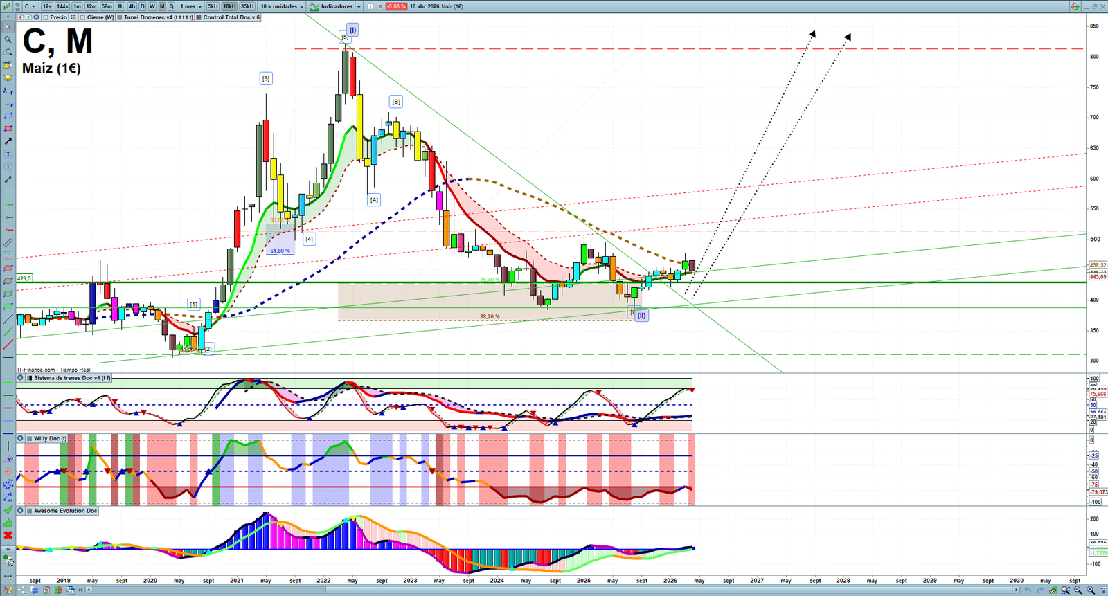
Task: Toggle the 10kU units button
Action: [229, 6]
